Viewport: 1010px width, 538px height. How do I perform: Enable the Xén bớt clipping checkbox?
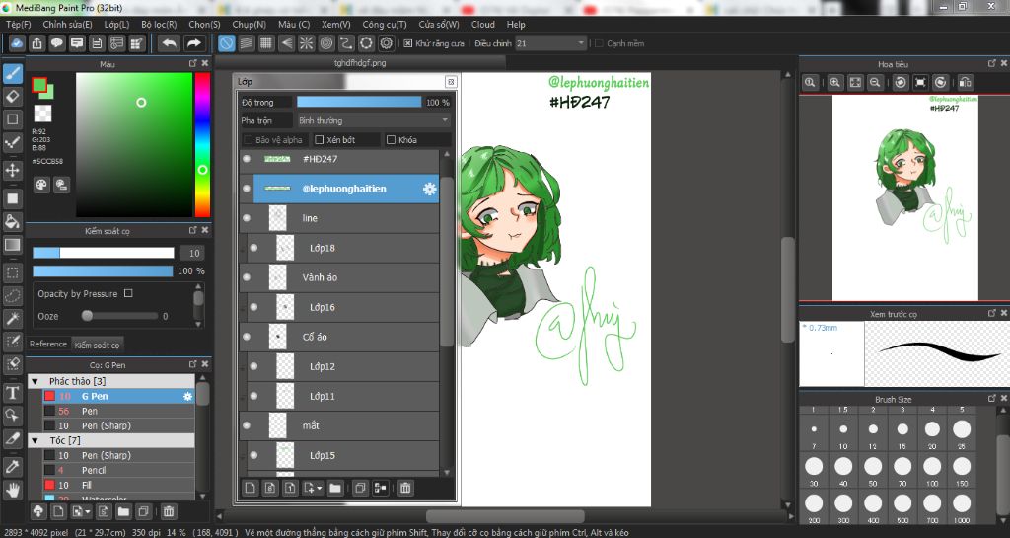[x=319, y=140]
